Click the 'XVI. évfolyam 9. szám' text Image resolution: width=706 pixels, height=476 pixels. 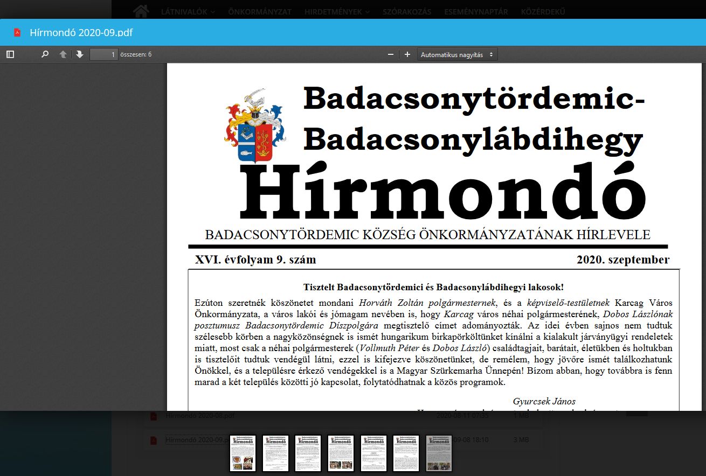(x=255, y=260)
